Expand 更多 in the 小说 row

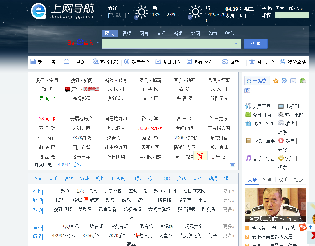(x=228, y=191)
